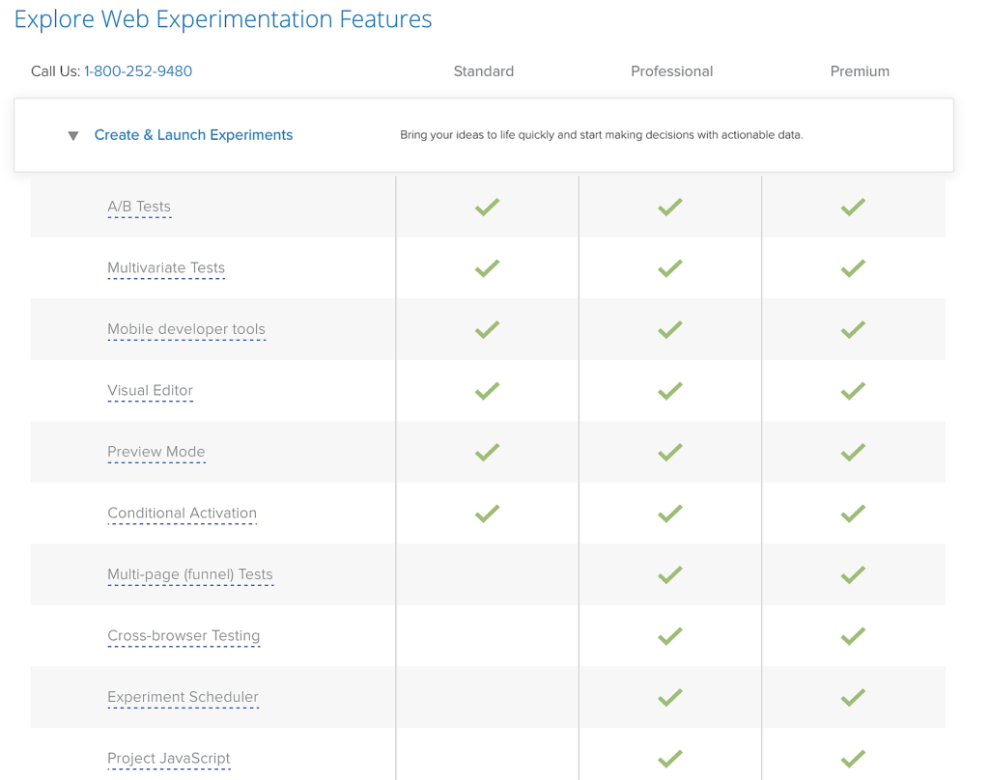This screenshot has height=780, width=989.
Task: Click the Professional checkmark for Conditional Activation
Action: pyautogui.click(x=670, y=513)
